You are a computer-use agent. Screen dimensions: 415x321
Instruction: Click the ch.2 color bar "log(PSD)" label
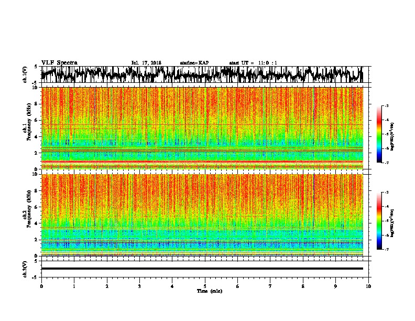pos(392,223)
